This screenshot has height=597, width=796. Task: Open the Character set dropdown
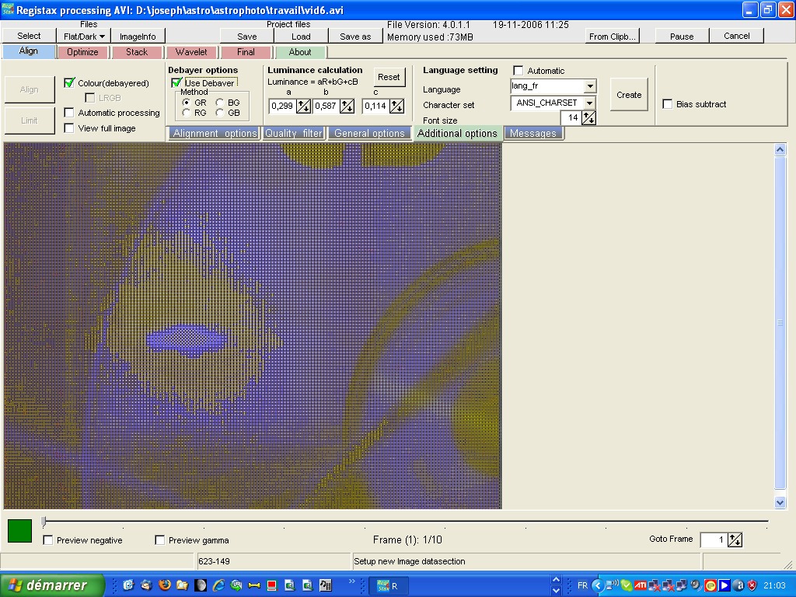589,103
